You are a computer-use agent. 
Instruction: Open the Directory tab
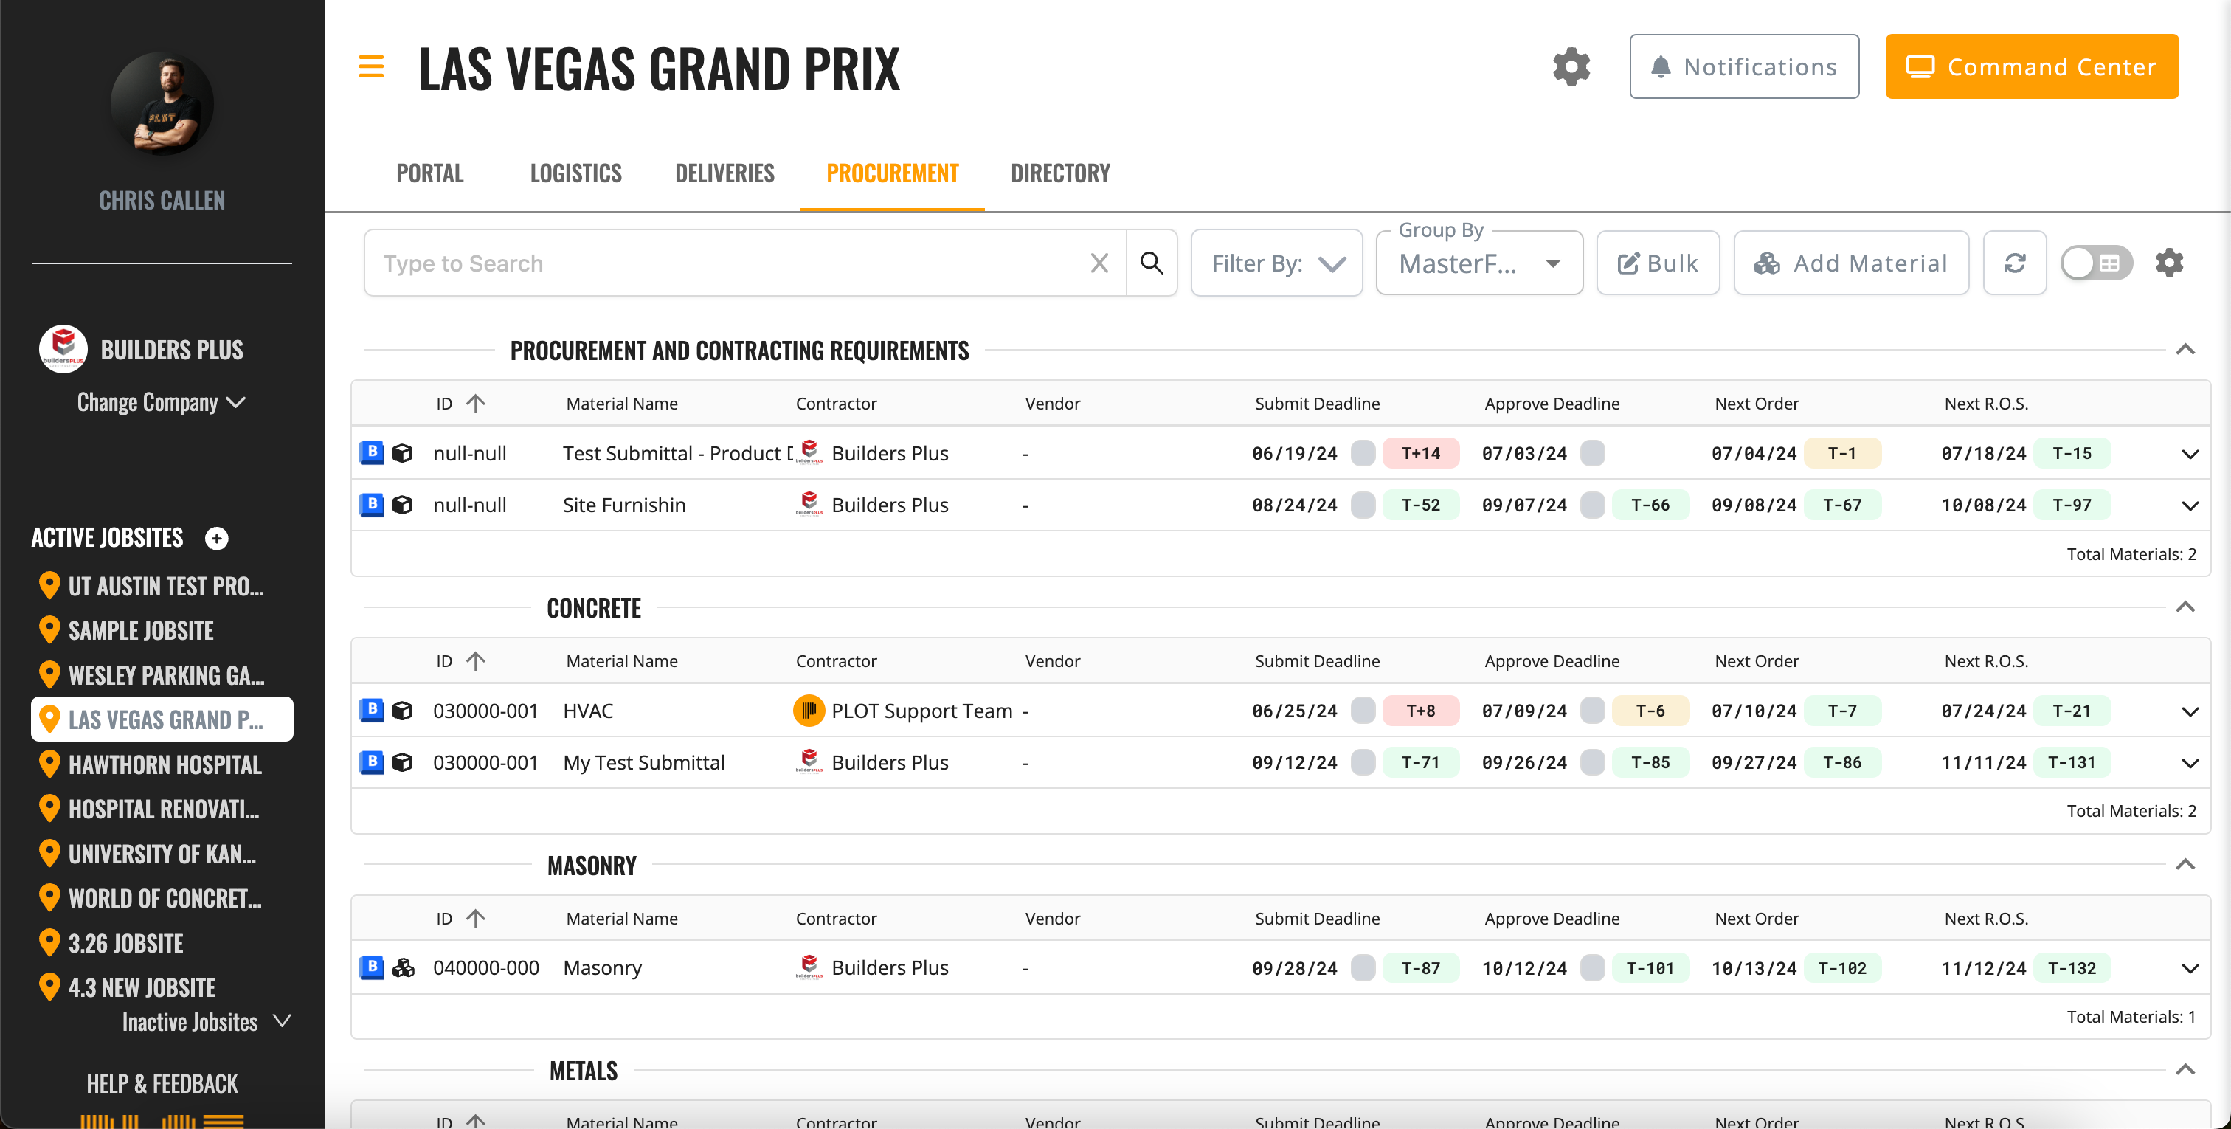click(x=1059, y=173)
